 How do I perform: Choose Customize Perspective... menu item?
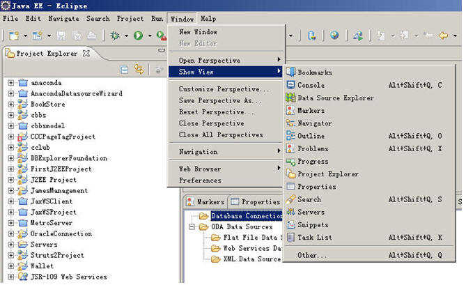coord(226,89)
